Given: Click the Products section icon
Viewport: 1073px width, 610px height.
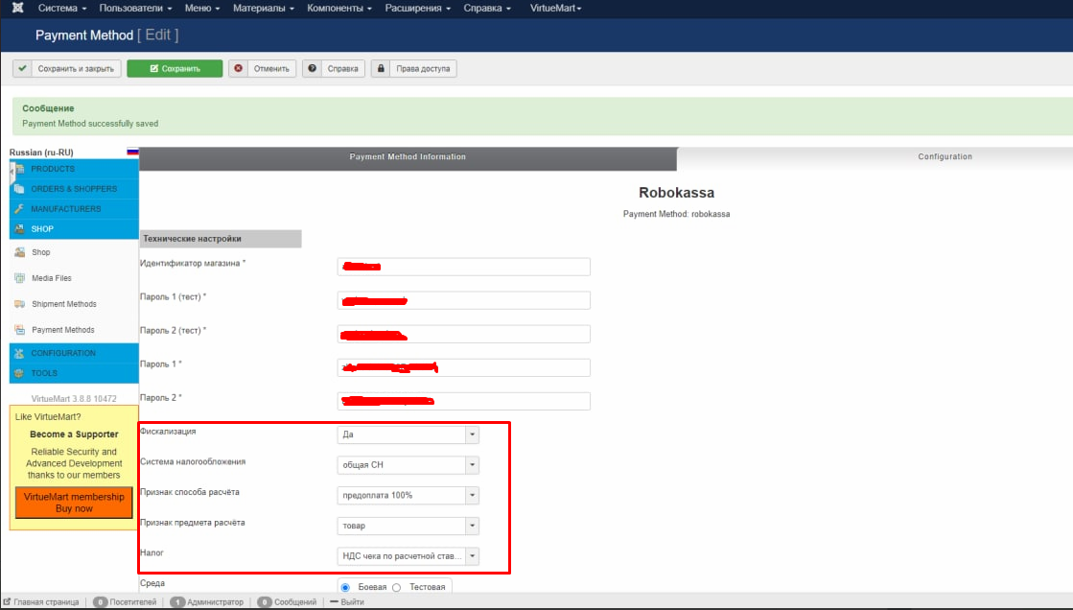Looking at the screenshot, I should pyautogui.click(x=20, y=169).
